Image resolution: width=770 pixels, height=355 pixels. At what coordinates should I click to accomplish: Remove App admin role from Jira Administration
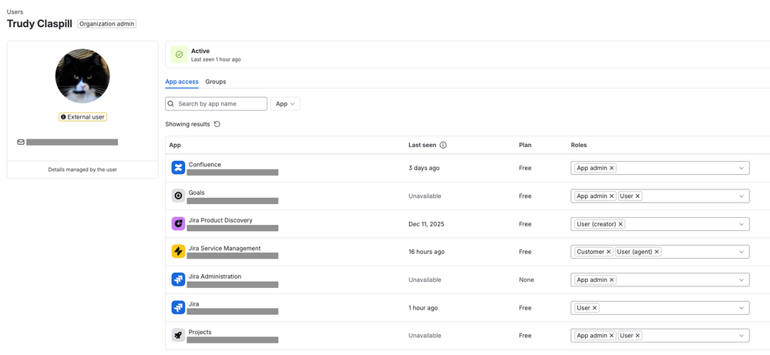(611, 280)
